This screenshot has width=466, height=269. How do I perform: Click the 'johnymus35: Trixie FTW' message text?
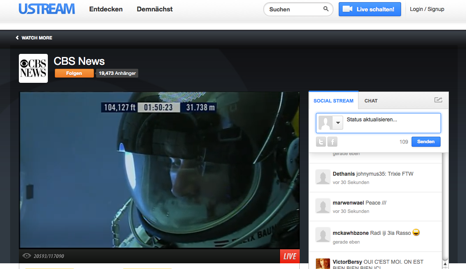[384, 174]
